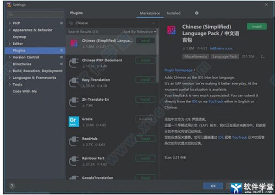Image resolution: width=275 pixels, height=195 pixels.
Task: Open the YouTrack link in Chinese description
Action: pyautogui.click(x=239, y=137)
